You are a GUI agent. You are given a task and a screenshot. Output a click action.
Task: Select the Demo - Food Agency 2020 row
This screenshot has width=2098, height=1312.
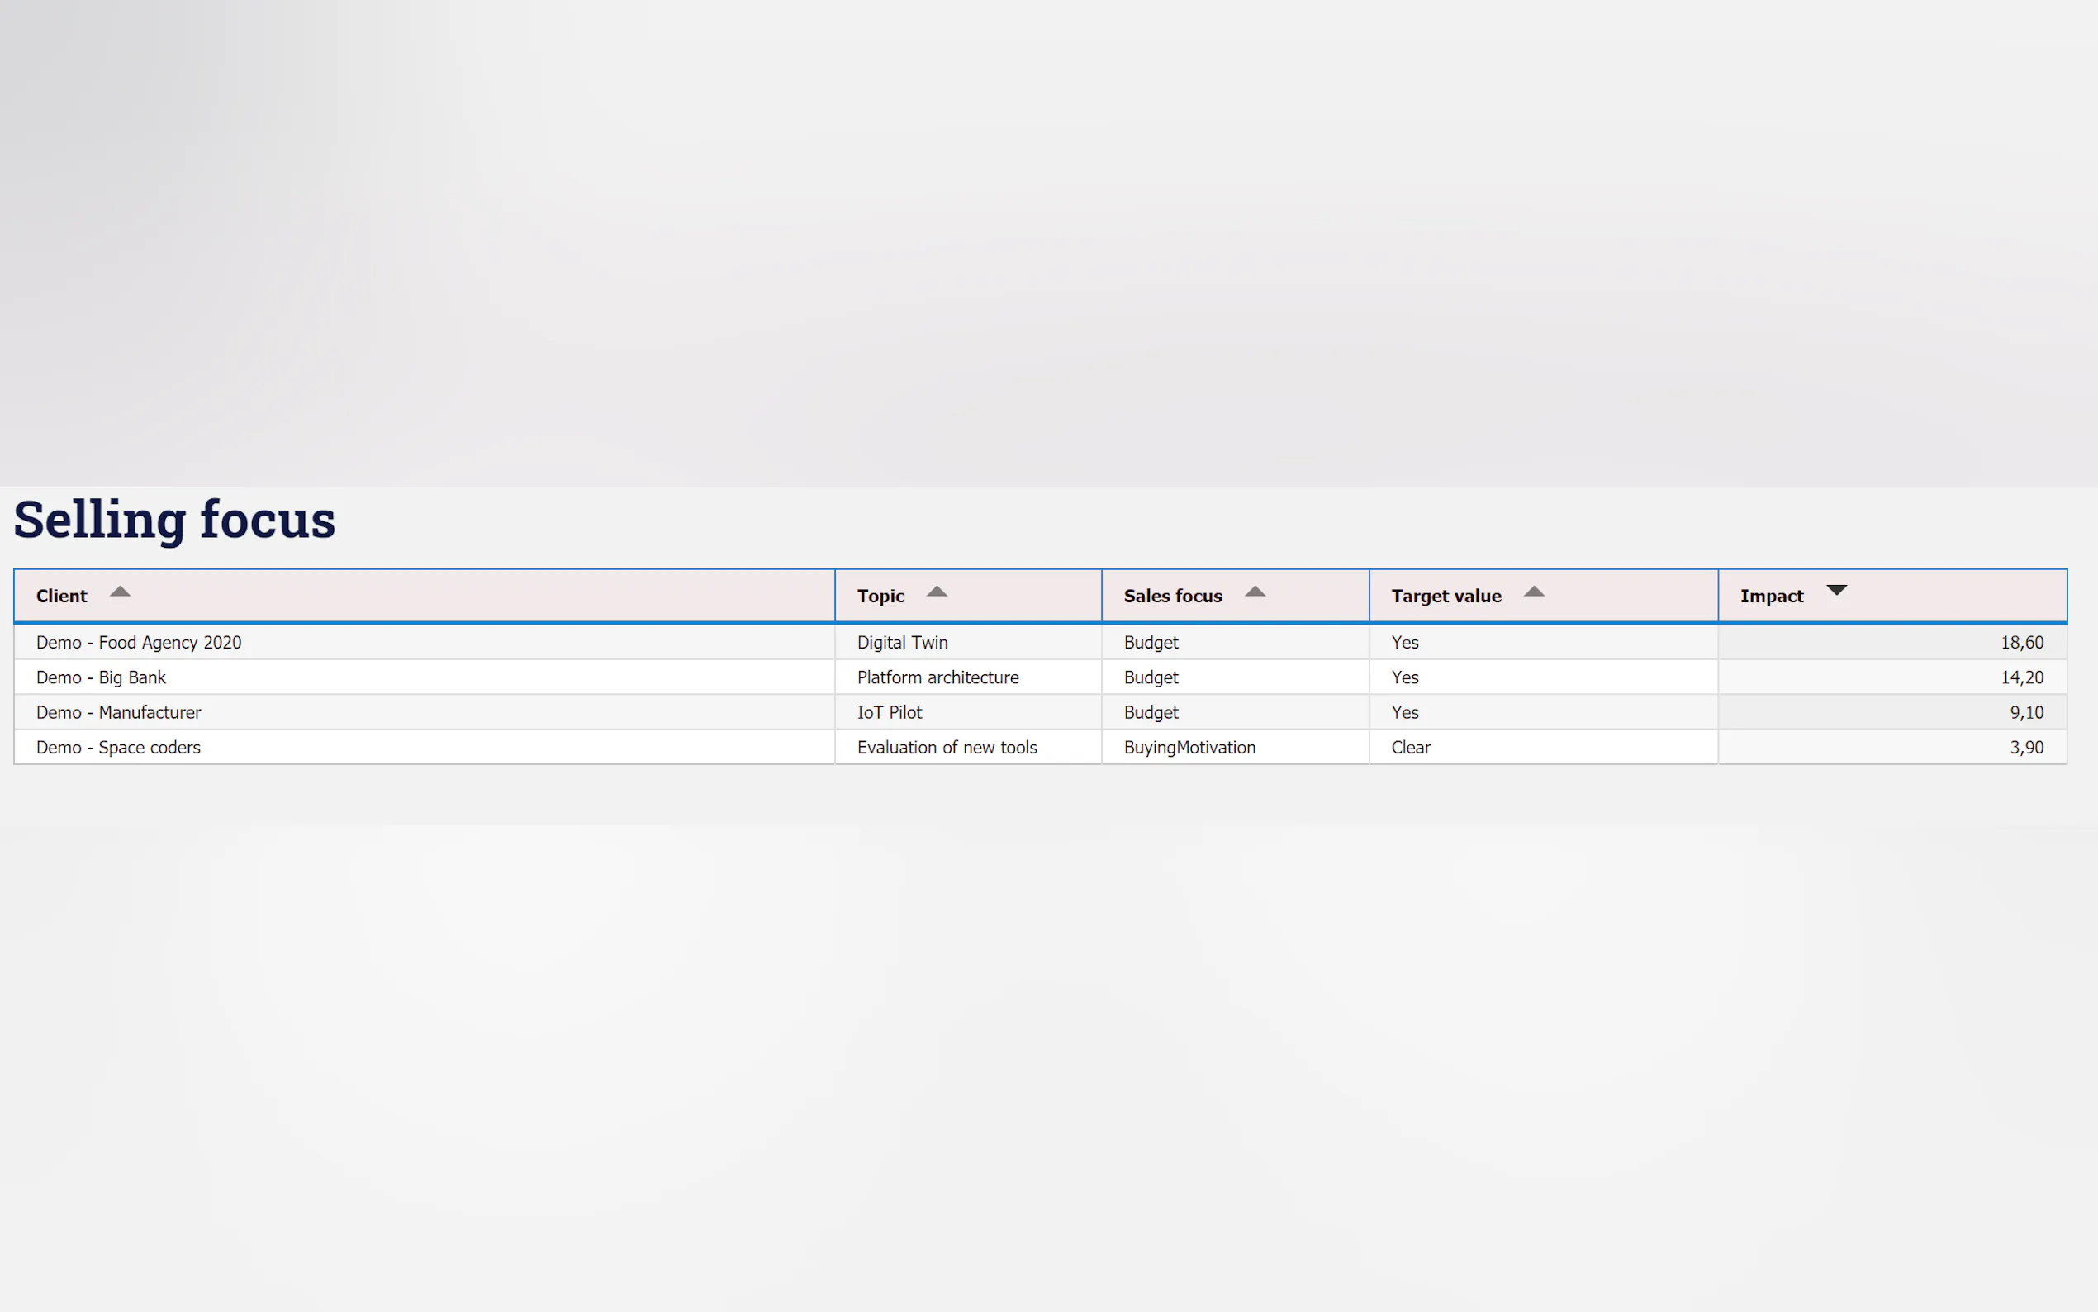139,643
